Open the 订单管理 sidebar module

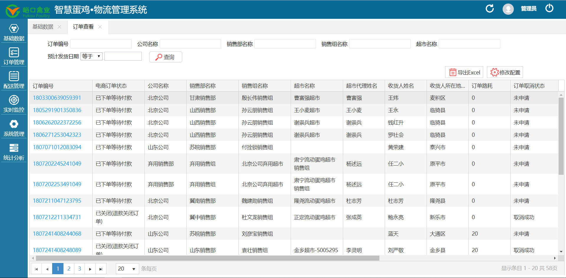point(14,56)
